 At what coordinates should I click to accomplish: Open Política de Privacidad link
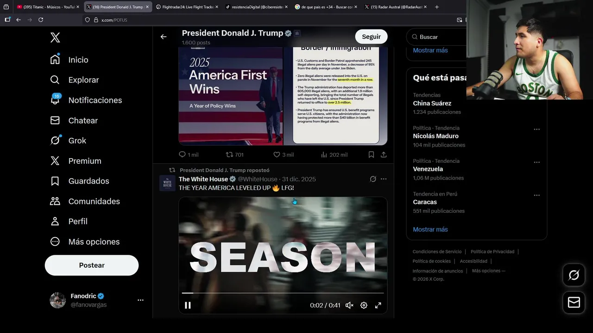coord(492,252)
